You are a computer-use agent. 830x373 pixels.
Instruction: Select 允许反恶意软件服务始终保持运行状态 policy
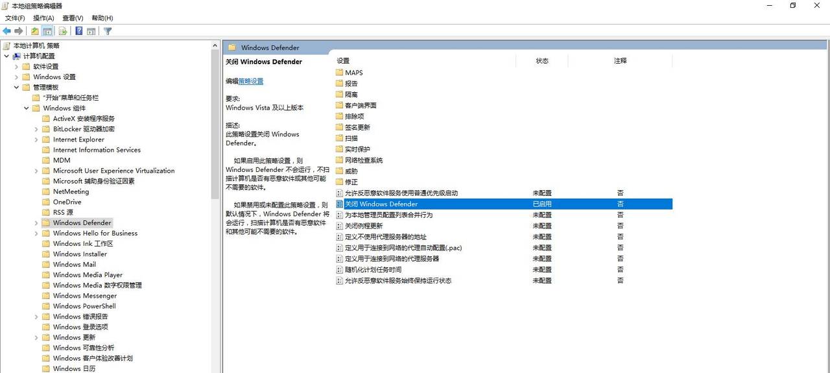(398, 281)
